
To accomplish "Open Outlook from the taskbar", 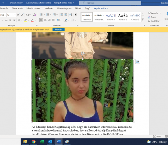I will 50,142.
